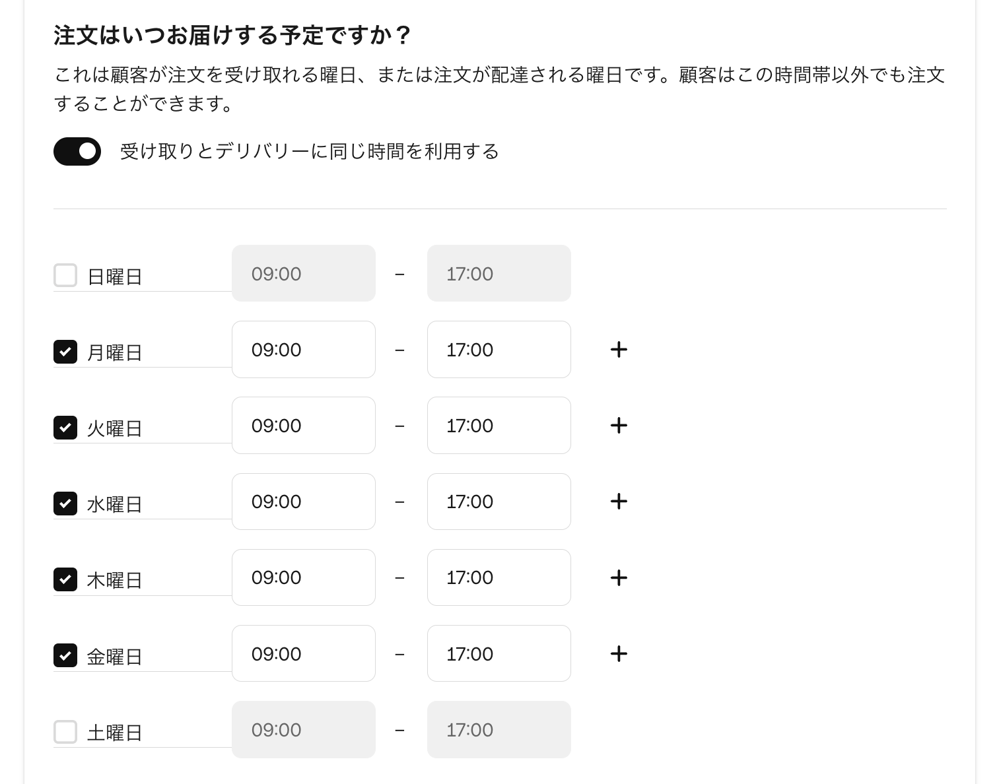Add a second delivery window for Thursday
Viewport: 1001px width, 784px height.
click(x=619, y=577)
